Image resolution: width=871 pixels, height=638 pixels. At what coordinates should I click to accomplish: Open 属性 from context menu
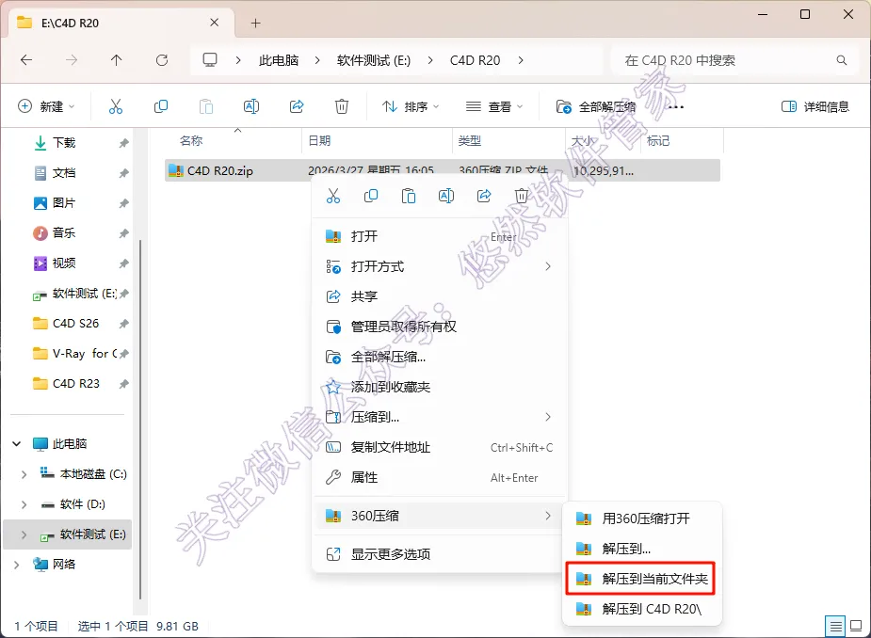pyautogui.click(x=440, y=477)
